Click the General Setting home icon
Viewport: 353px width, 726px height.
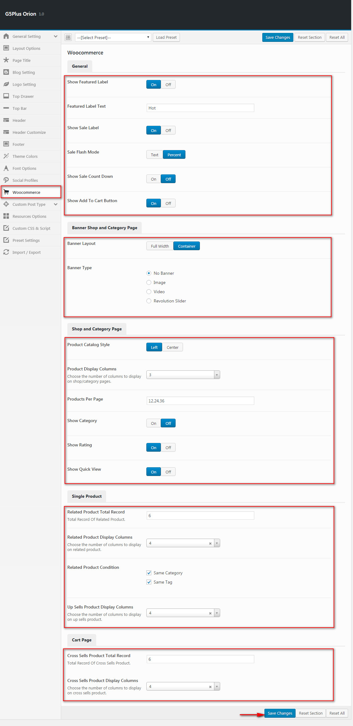(x=6, y=36)
